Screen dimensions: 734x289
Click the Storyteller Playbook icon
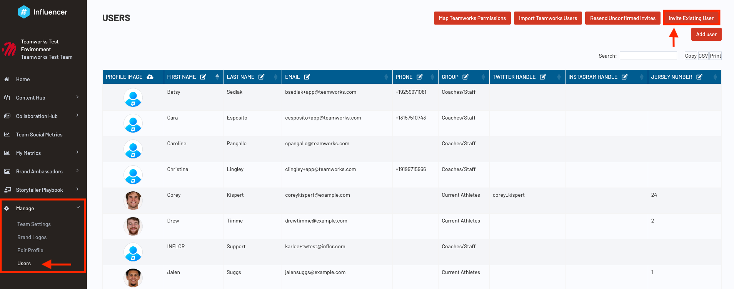[7, 190]
